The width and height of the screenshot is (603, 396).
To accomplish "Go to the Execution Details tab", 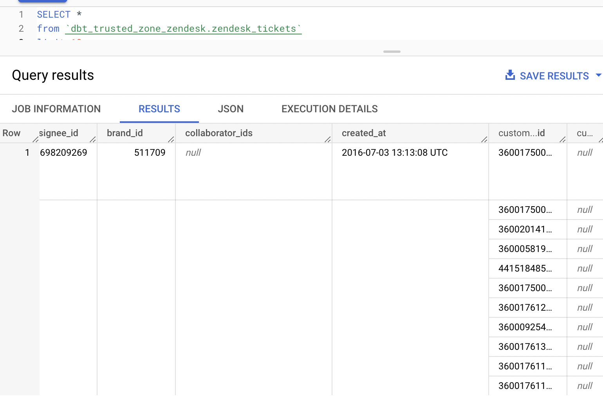I will tap(329, 109).
